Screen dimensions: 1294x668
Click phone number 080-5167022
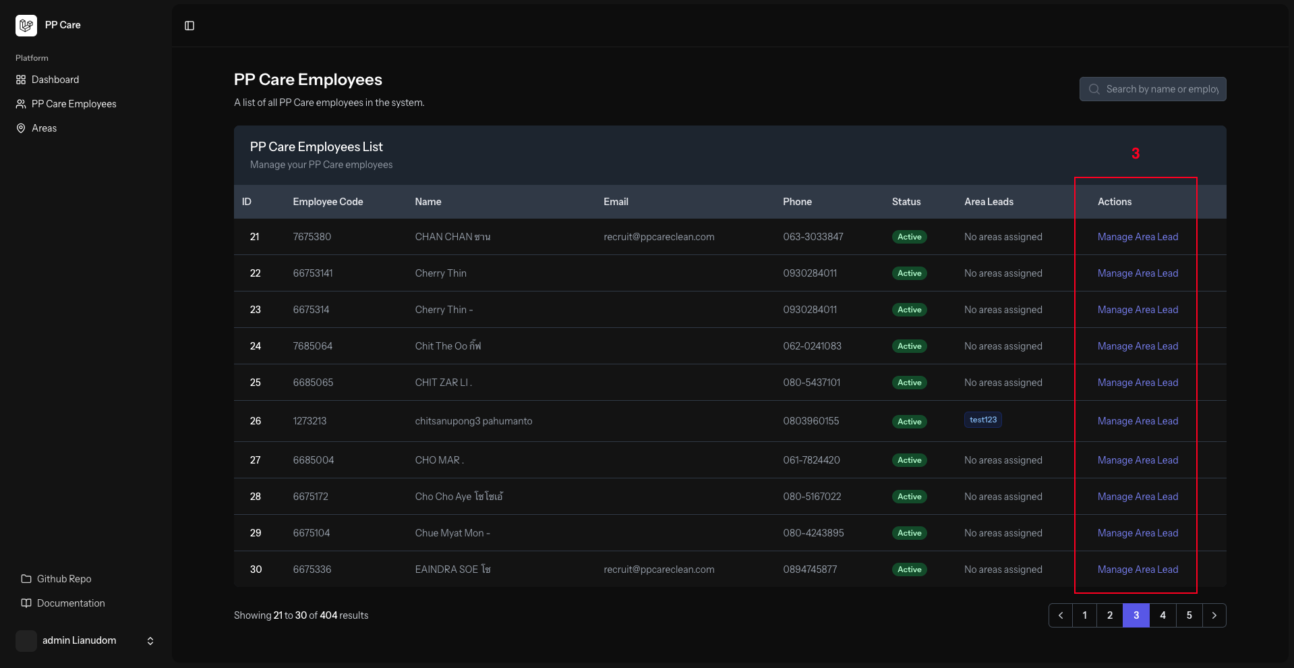tap(812, 497)
